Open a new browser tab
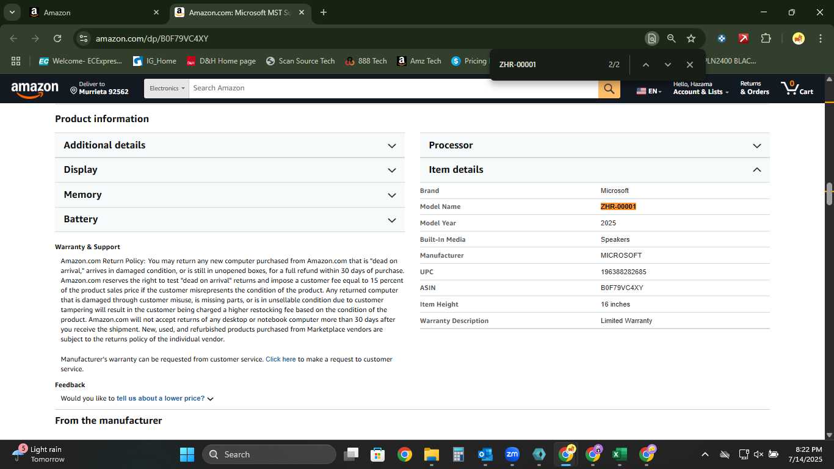 (x=324, y=12)
